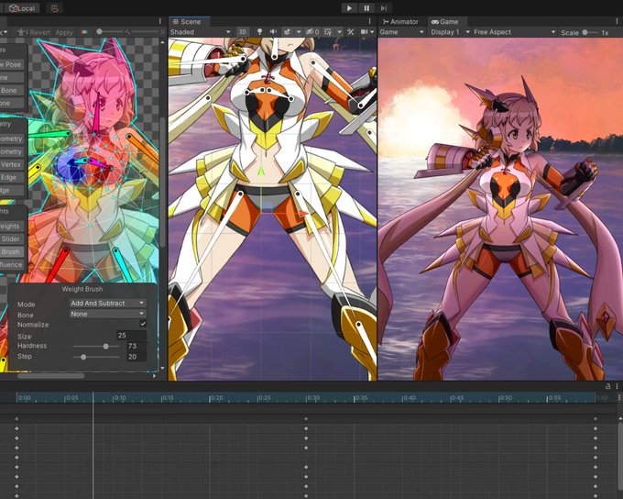Open the scene effects dropdown arrow
The image size is (623, 499).
(x=298, y=32)
